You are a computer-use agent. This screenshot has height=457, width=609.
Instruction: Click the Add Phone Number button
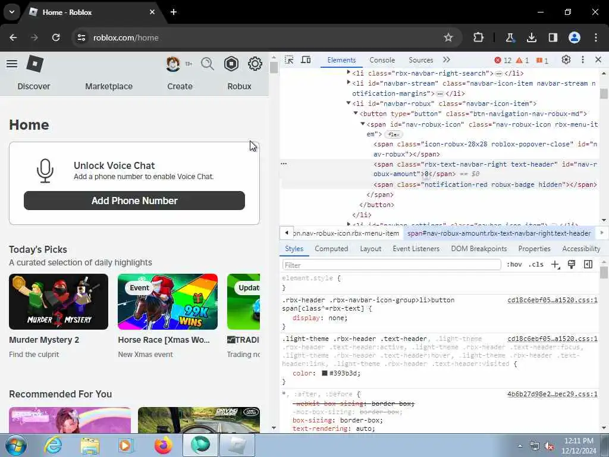point(134,201)
